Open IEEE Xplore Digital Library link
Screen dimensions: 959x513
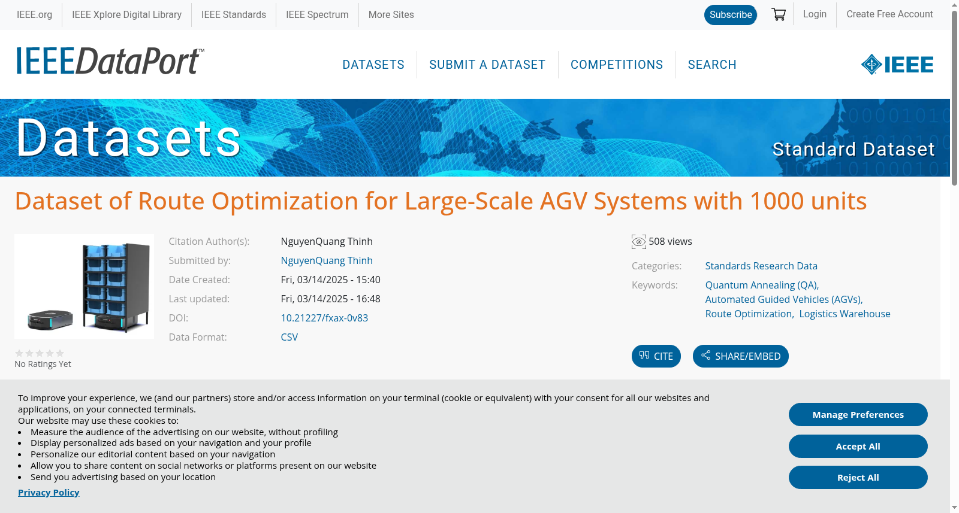pyautogui.click(x=126, y=14)
